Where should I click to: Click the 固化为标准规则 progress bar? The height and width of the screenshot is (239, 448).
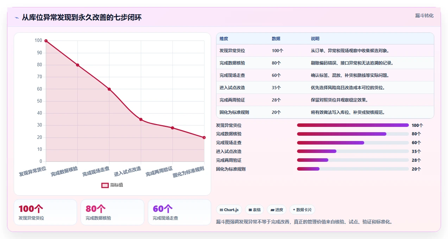coord(353,169)
